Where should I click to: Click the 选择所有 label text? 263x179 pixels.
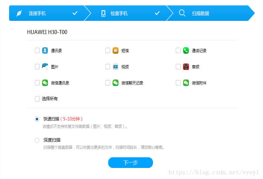50,99
